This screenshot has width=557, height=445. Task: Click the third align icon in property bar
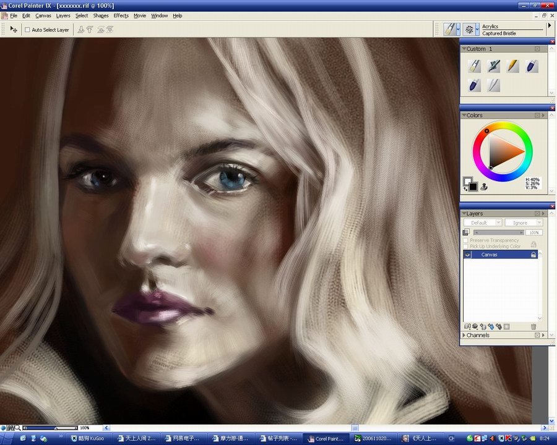coord(101,30)
